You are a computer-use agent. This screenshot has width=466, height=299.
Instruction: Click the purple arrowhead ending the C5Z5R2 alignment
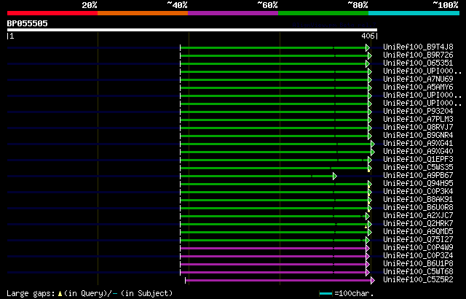point(372,280)
